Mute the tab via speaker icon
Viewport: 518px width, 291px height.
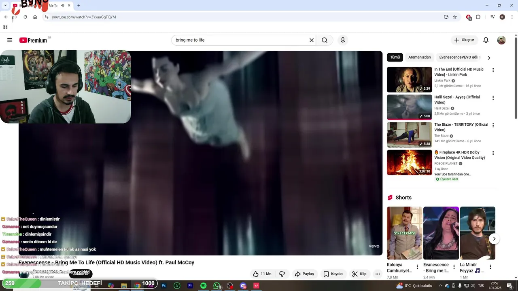point(62,6)
